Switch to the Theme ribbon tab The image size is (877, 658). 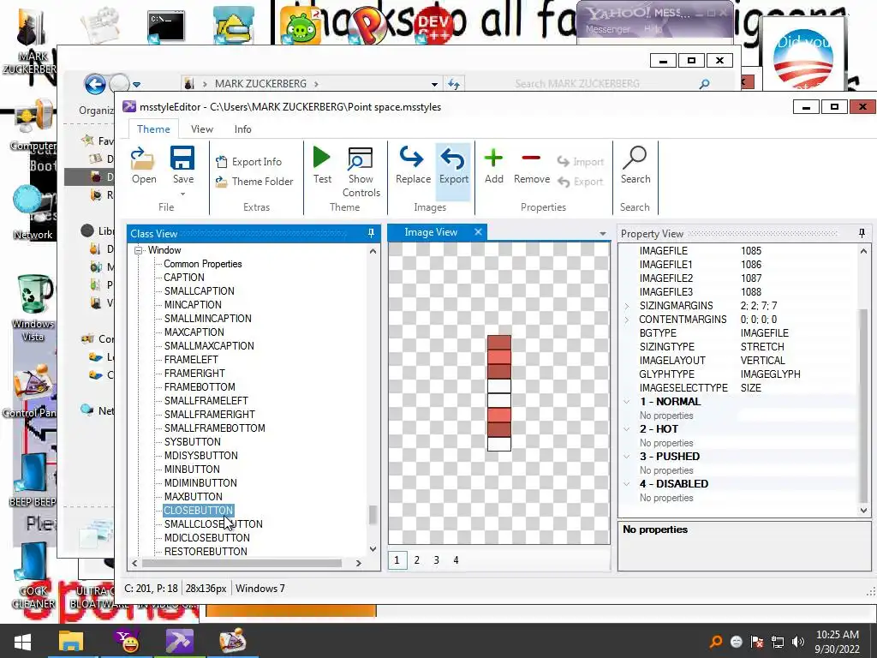[x=153, y=129]
